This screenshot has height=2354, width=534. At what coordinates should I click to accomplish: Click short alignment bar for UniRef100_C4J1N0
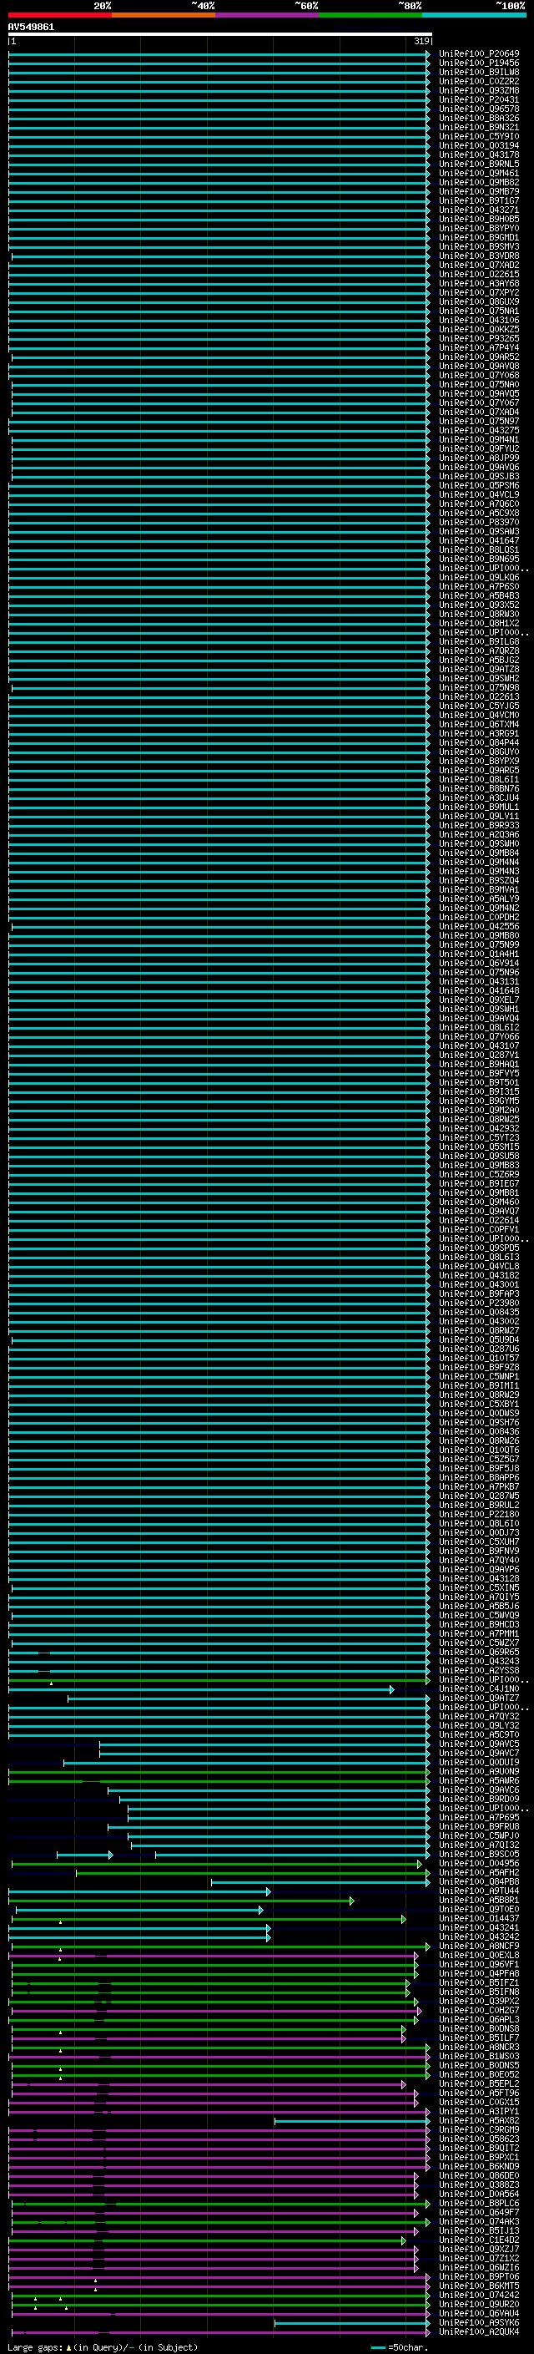(201, 1688)
